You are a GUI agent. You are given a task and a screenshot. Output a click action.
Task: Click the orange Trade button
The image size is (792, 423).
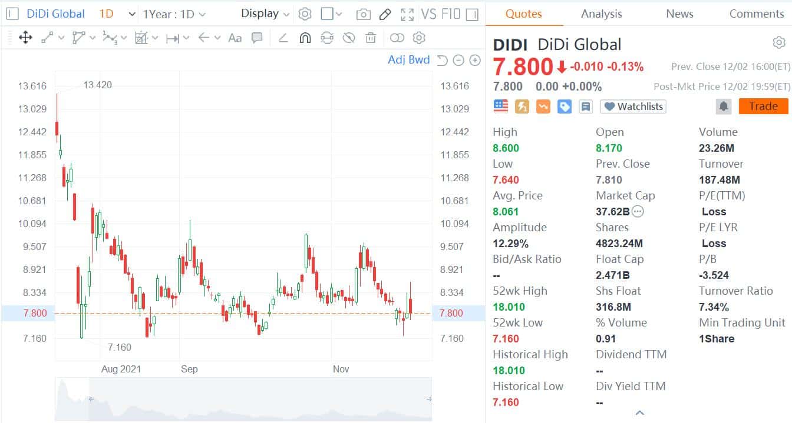(763, 106)
